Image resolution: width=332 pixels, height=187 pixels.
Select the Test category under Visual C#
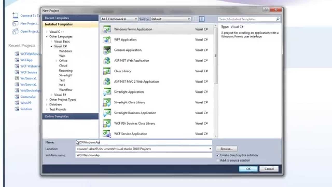(62, 80)
